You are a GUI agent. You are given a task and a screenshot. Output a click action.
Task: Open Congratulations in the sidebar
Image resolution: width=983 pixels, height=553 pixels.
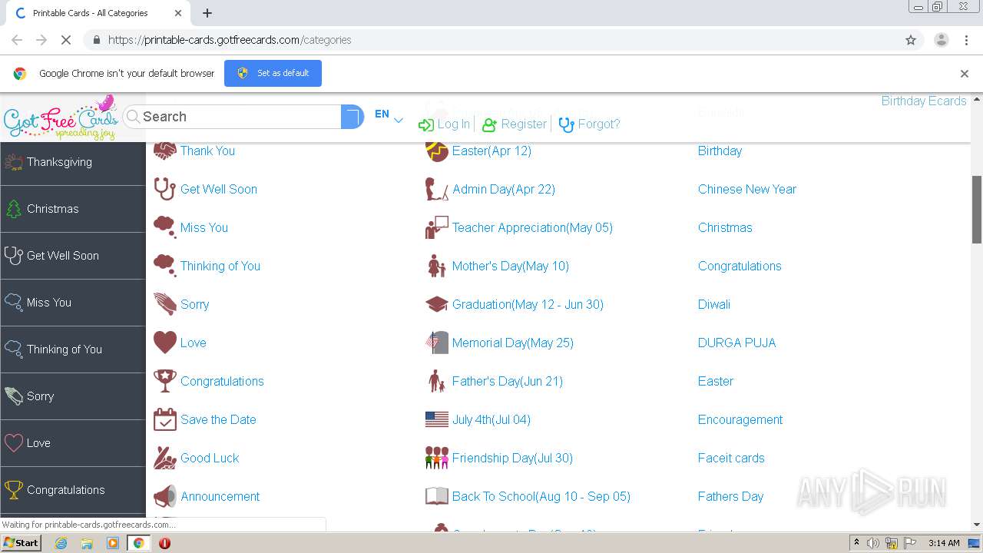click(73, 490)
